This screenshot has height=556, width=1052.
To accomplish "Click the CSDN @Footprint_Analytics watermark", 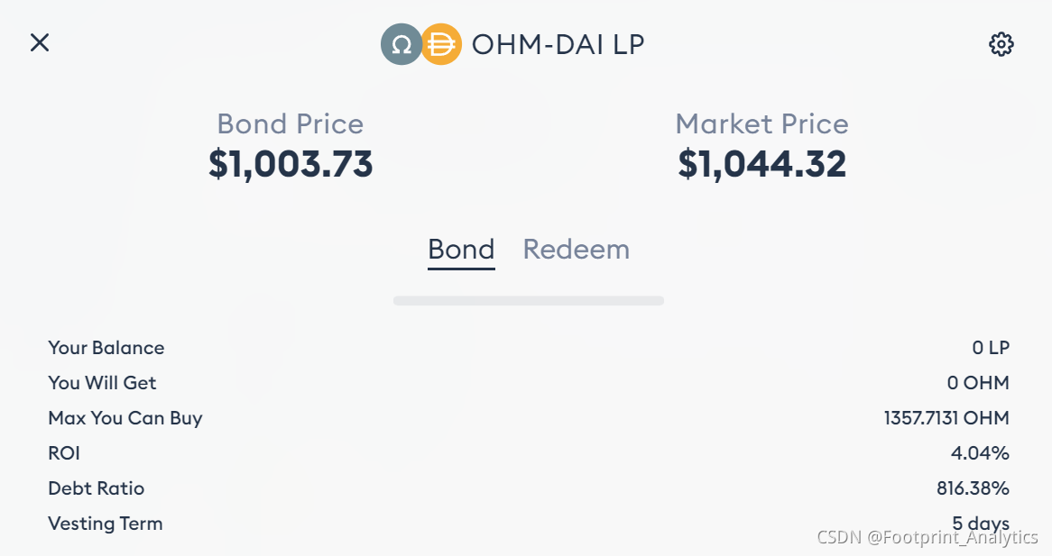I will tap(927, 536).
